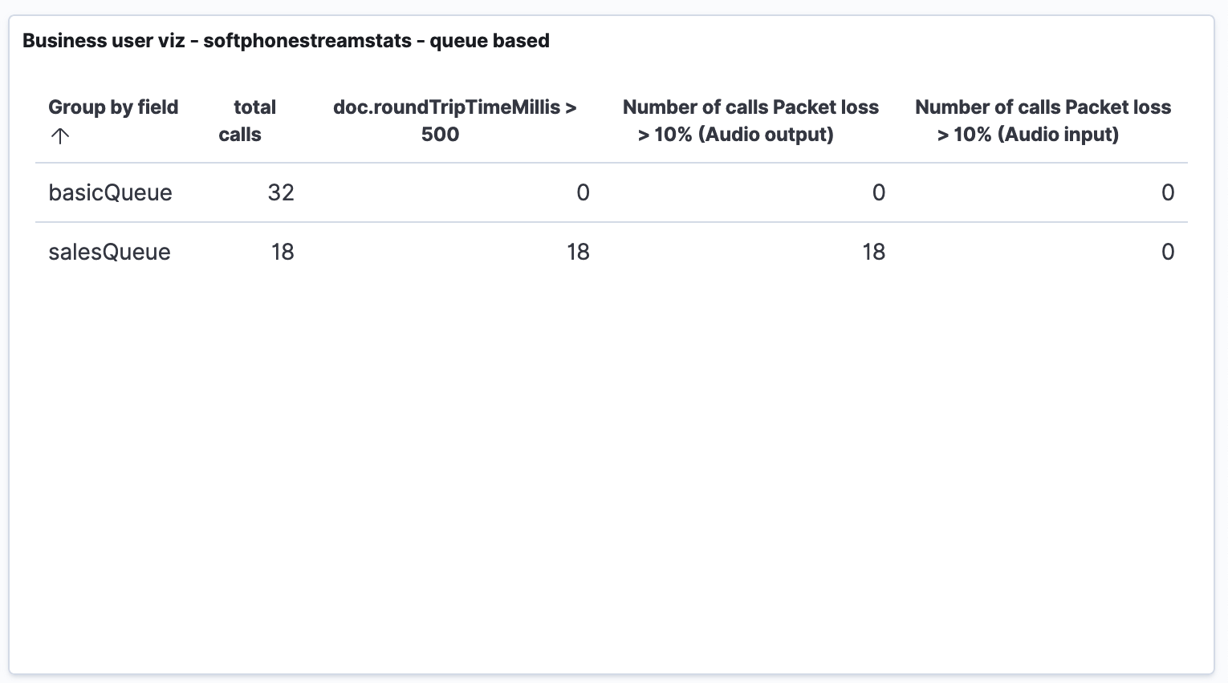Sort by total calls column header
Screen dimensions: 1228x683
[247, 120]
